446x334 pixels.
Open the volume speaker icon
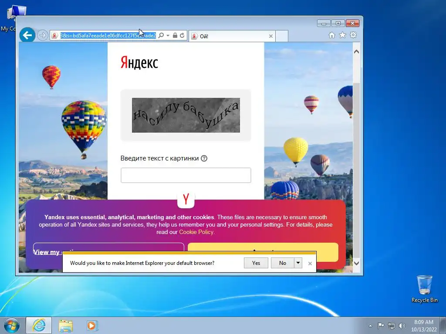402,326
